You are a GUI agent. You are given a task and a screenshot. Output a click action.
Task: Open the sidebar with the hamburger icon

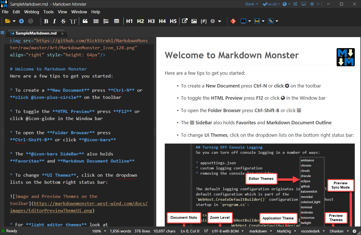[3, 33]
